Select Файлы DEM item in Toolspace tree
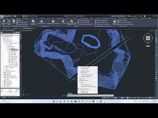The width and height of the screenshot is (158, 118). click(13, 55)
